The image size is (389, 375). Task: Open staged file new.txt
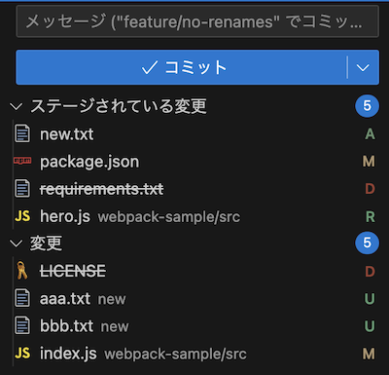67,134
